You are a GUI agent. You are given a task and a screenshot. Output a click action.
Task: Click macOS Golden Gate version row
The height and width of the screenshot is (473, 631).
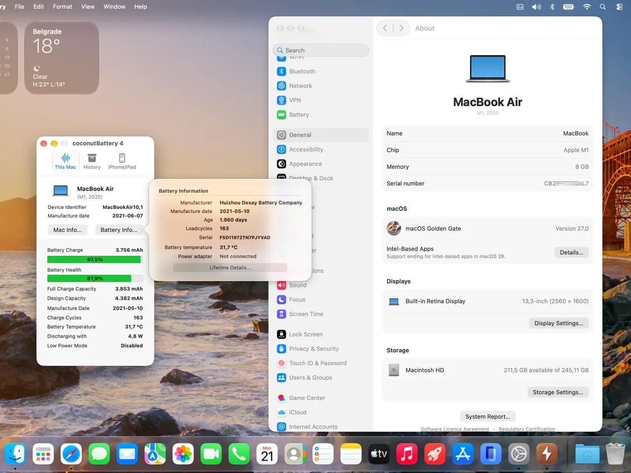pyautogui.click(x=488, y=229)
